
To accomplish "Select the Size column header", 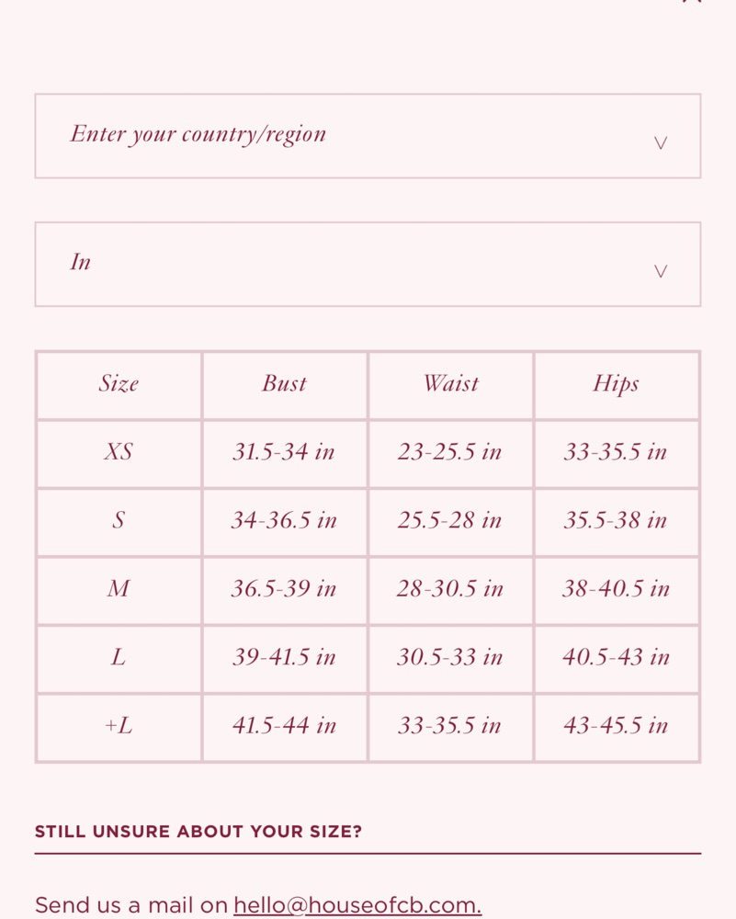I will 119,385.
